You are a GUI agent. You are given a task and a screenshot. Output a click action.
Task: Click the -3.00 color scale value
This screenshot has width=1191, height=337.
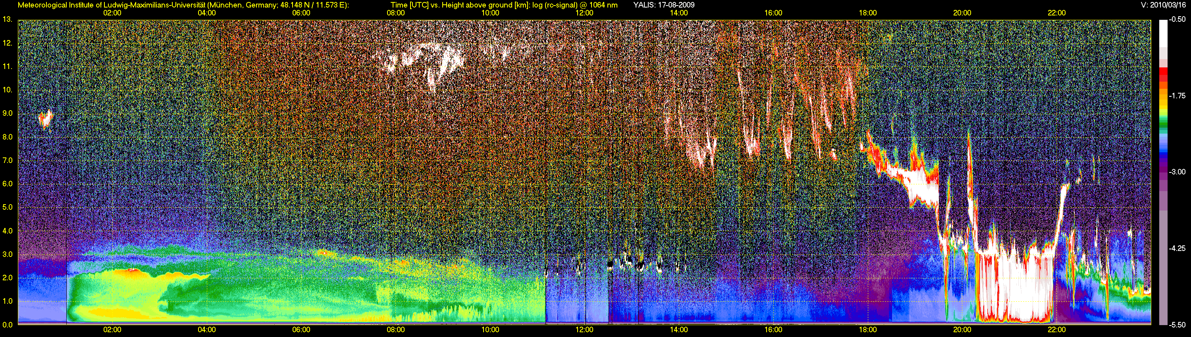pos(1177,172)
